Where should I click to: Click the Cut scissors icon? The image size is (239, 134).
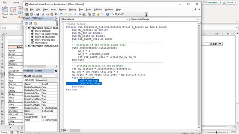43,14
